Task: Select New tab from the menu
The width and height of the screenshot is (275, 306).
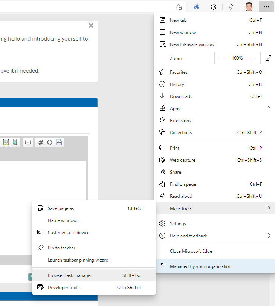Action: (x=215, y=20)
